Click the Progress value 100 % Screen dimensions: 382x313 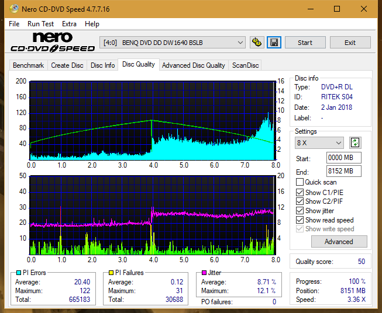[357, 281]
